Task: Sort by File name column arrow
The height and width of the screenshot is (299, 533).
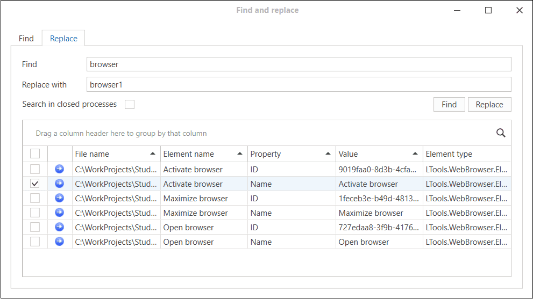Action: click(153, 154)
